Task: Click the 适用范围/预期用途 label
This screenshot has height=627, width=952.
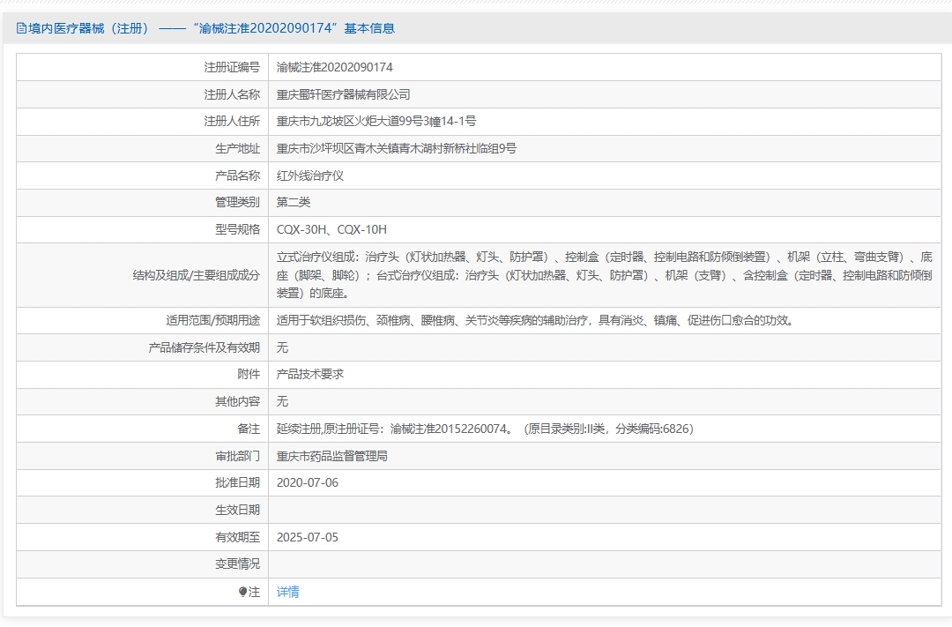Action: tap(213, 320)
